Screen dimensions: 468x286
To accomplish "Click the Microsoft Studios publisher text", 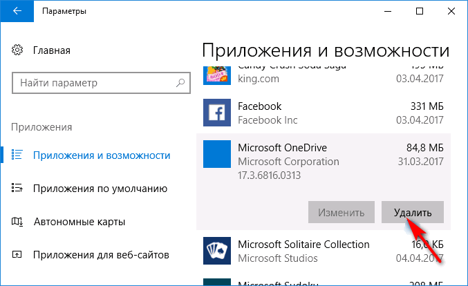I will point(278,258).
